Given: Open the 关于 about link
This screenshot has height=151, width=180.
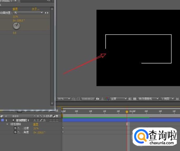Looking at the screenshot, I should [x=35, y=9].
